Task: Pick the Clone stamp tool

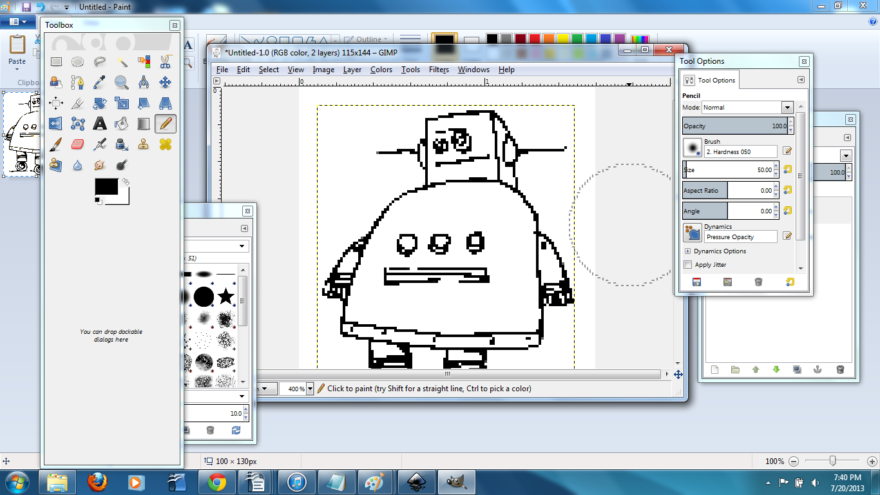Action: [143, 144]
